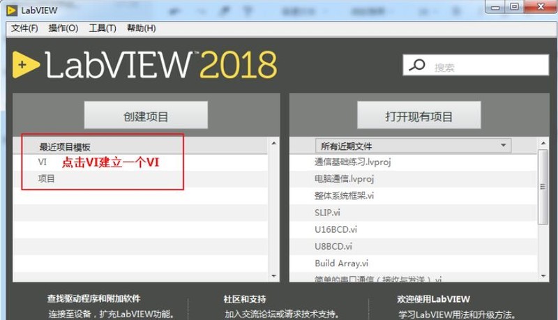Open the 帮助(H) menu

[x=142, y=28]
